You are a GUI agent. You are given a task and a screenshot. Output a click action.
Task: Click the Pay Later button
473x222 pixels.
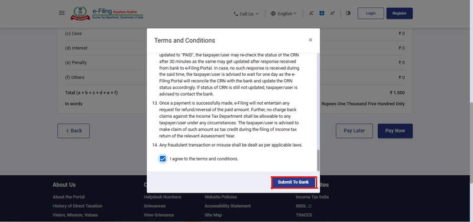(x=354, y=131)
